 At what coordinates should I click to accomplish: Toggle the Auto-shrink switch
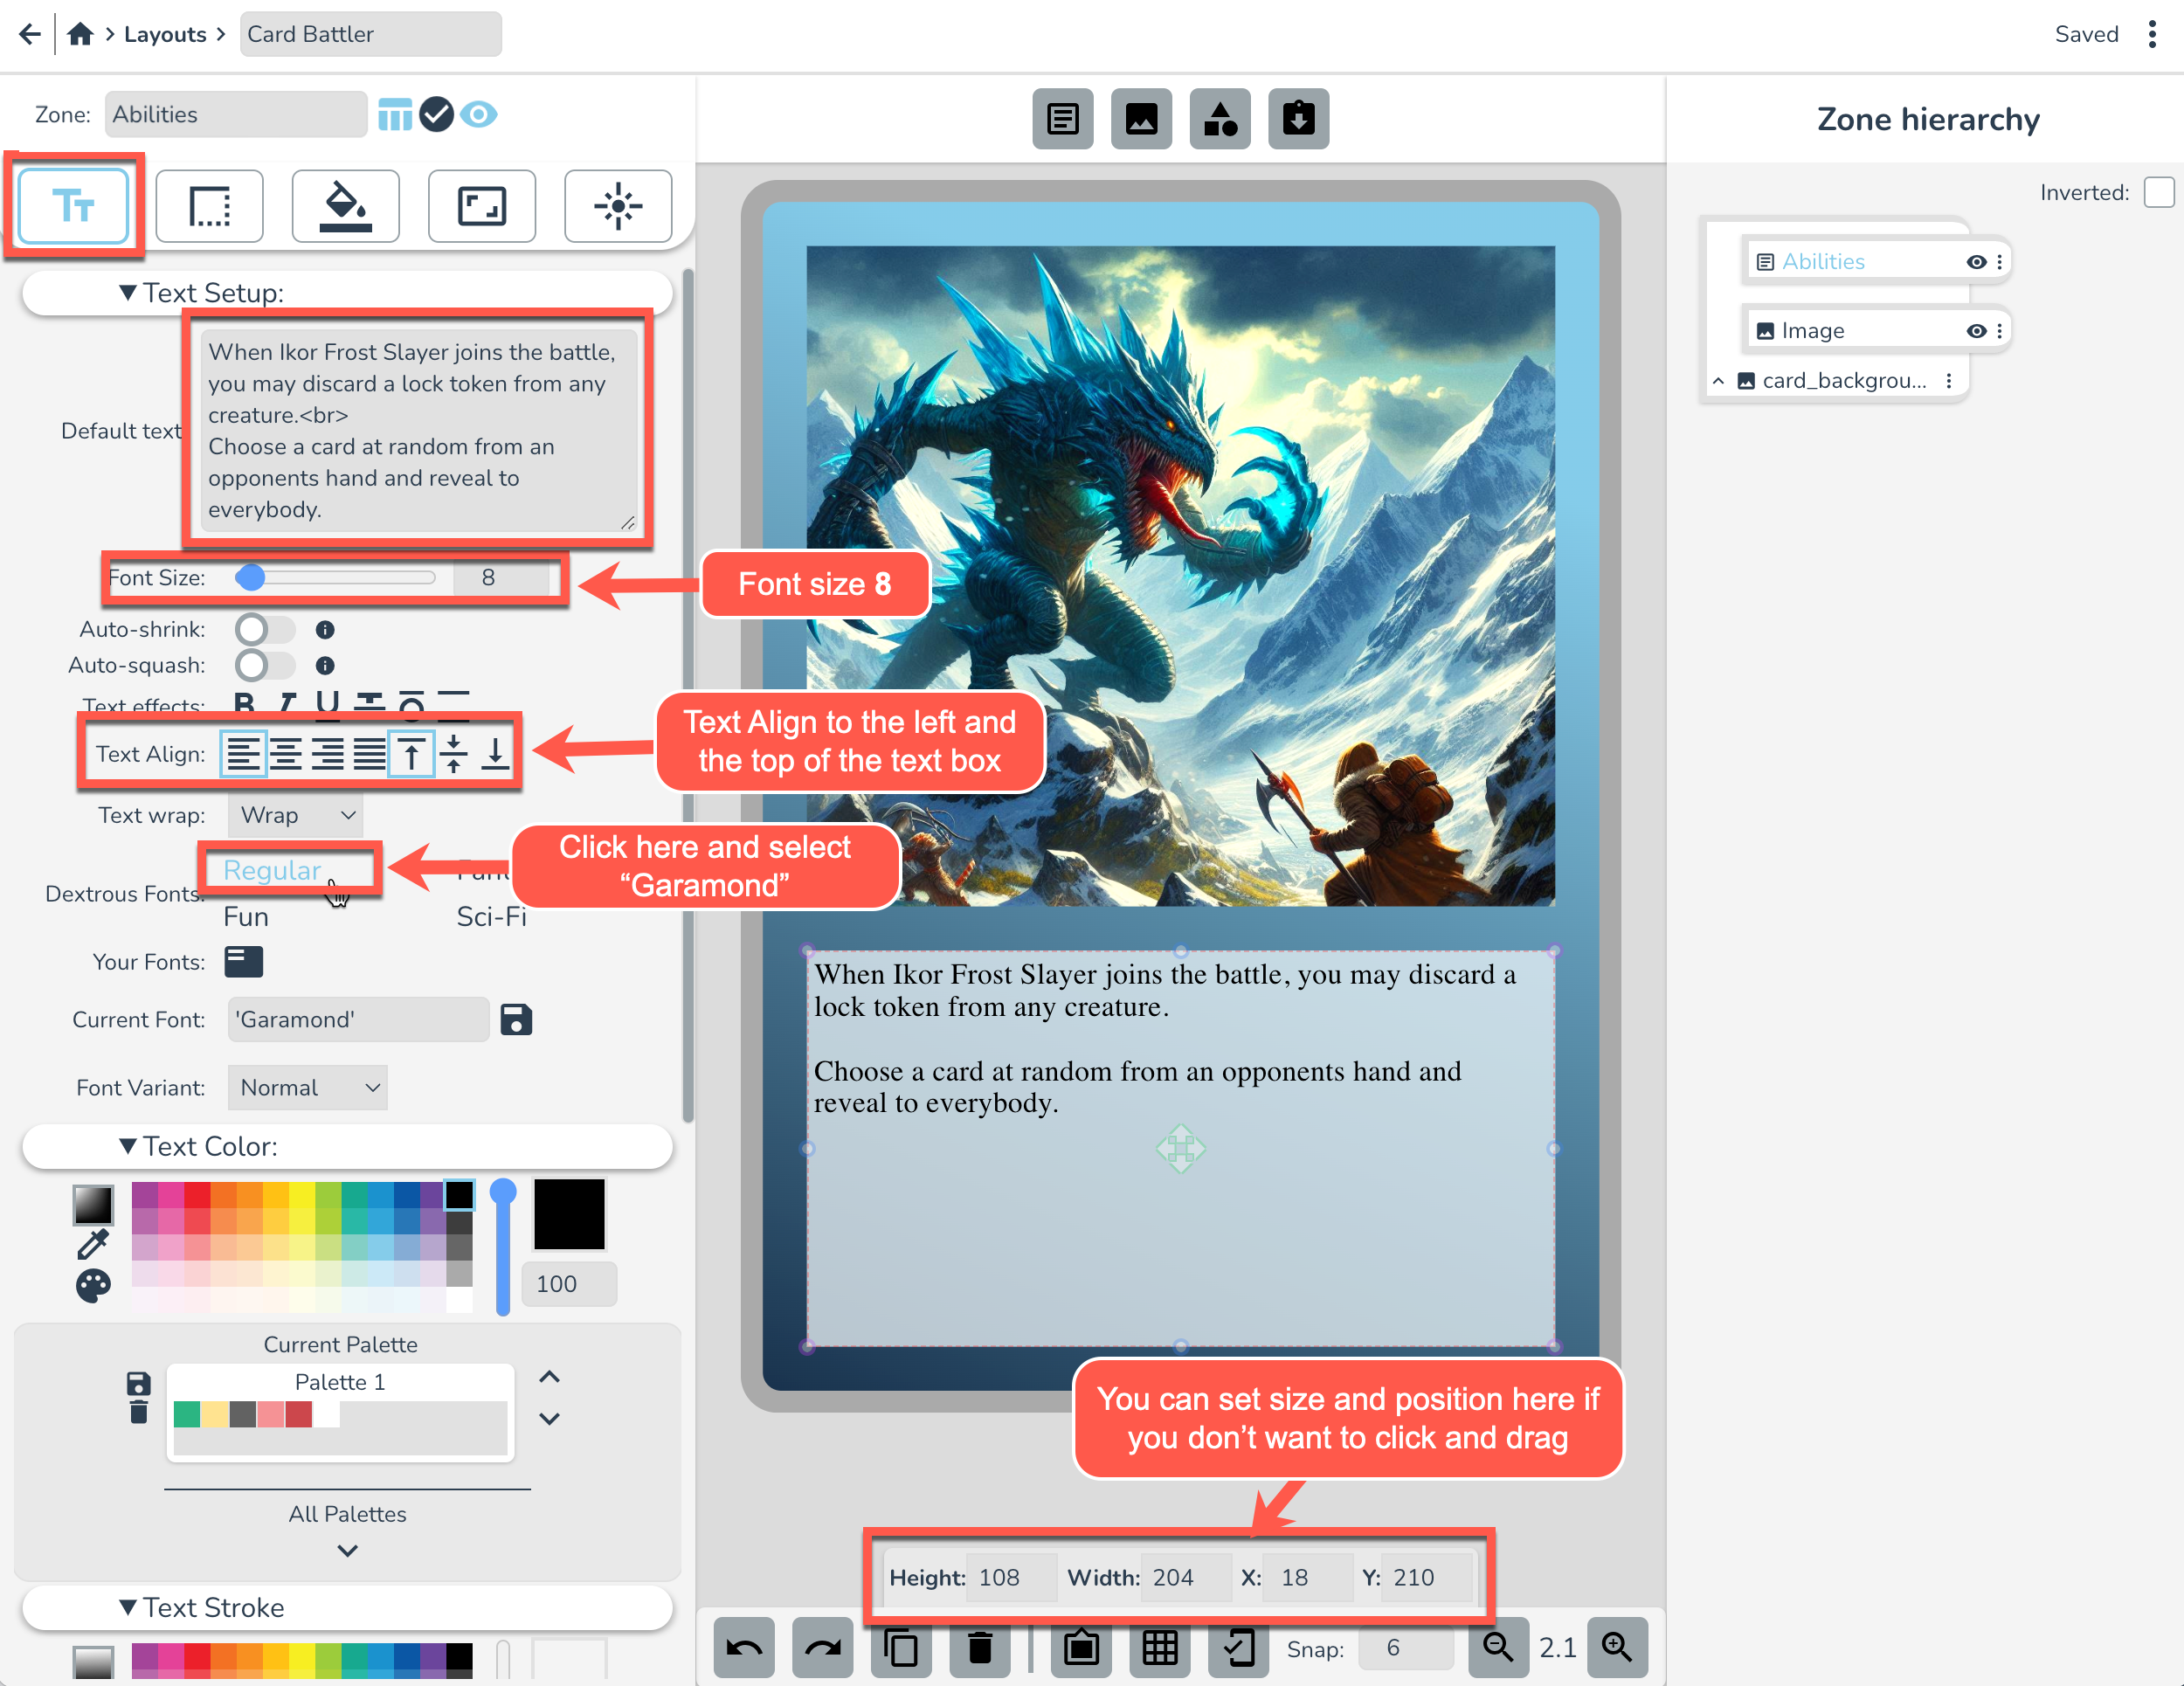[265, 629]
